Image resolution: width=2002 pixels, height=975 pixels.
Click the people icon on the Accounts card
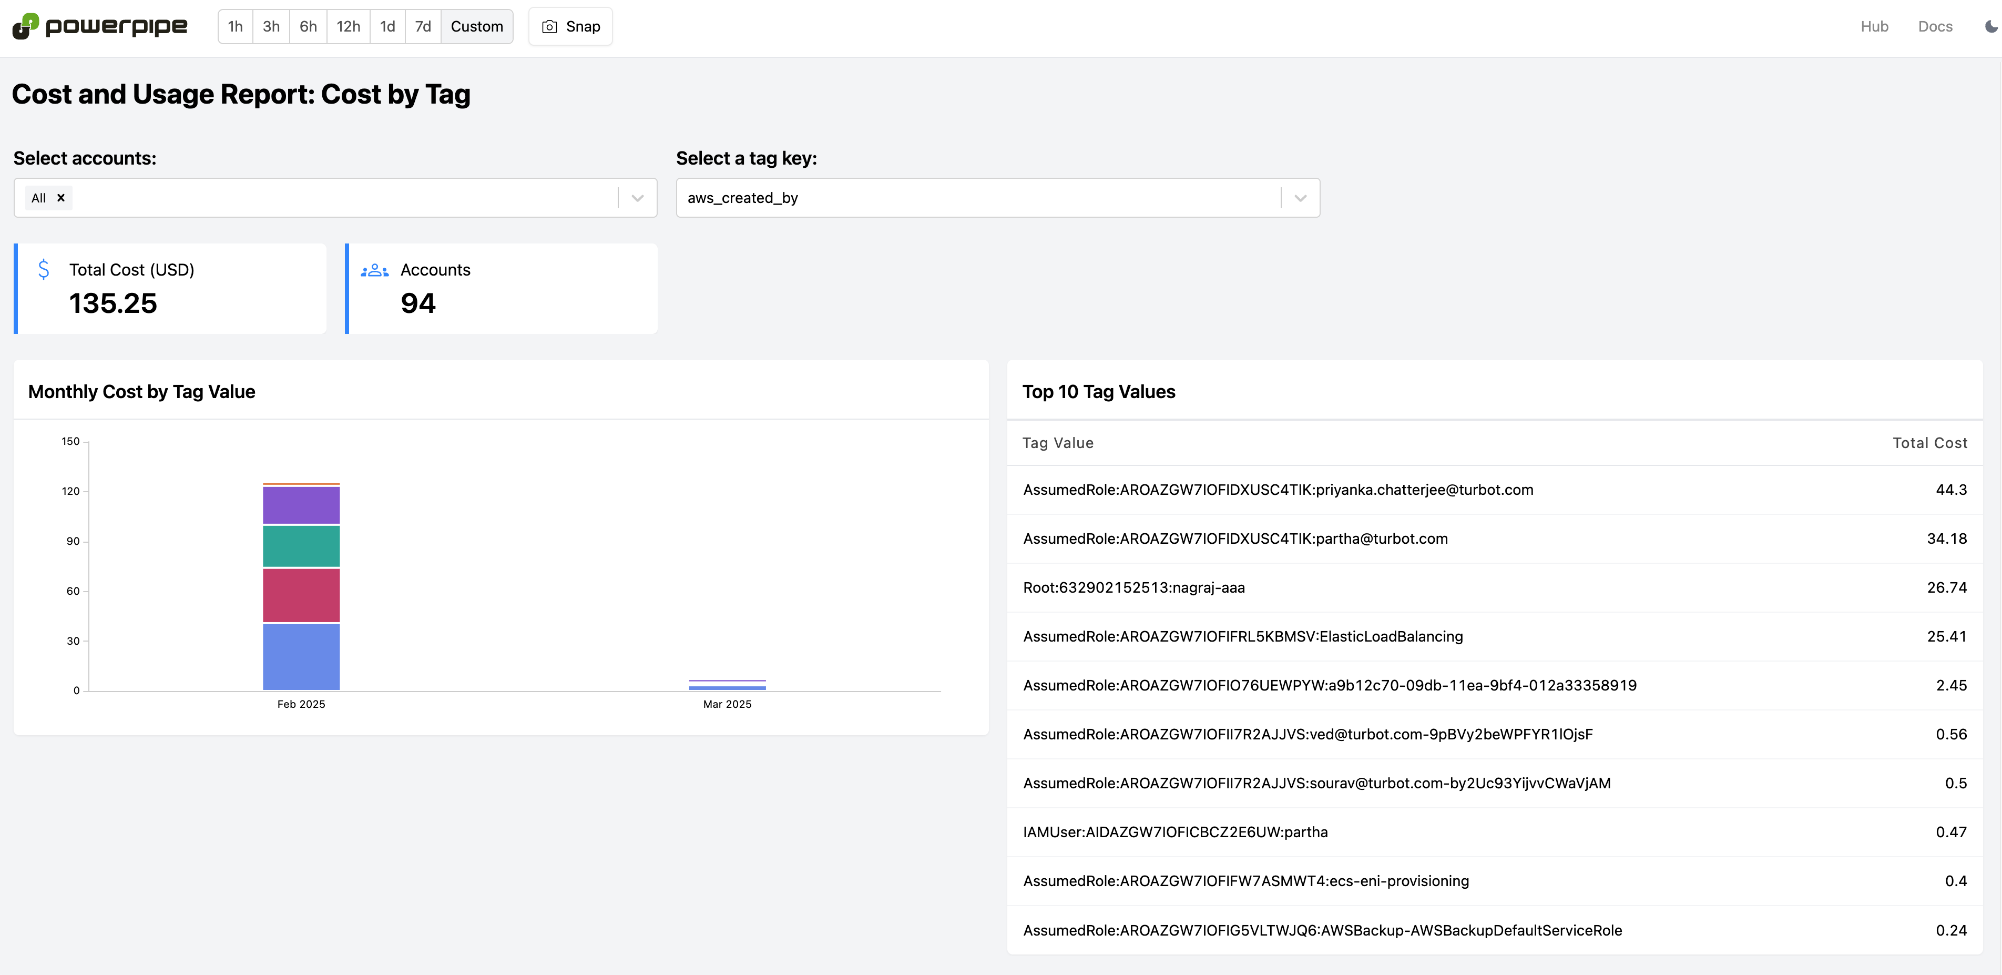click(374, 270)
